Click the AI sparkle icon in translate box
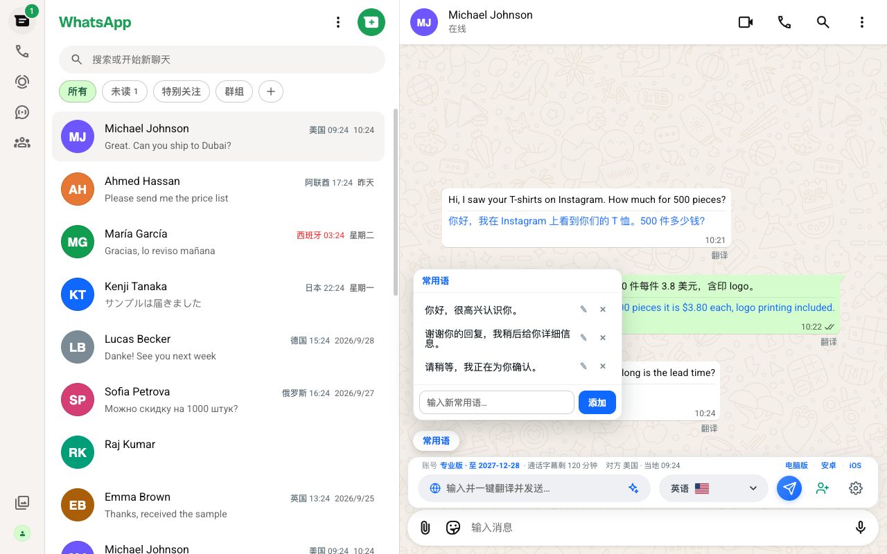887x554 pixels. pyautogui.click(x=633, y=488)
